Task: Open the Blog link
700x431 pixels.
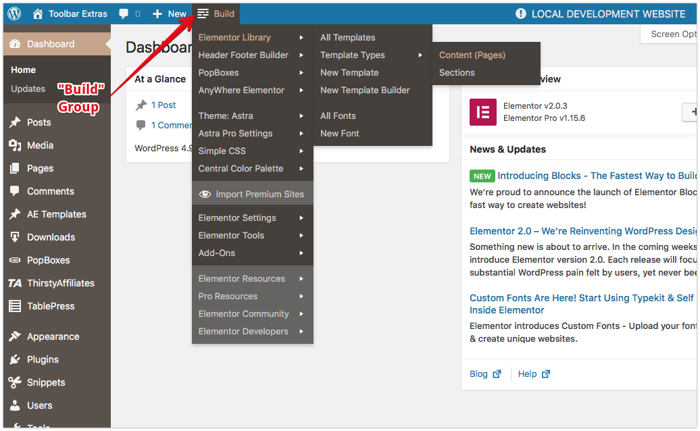Action: [478, 374]
